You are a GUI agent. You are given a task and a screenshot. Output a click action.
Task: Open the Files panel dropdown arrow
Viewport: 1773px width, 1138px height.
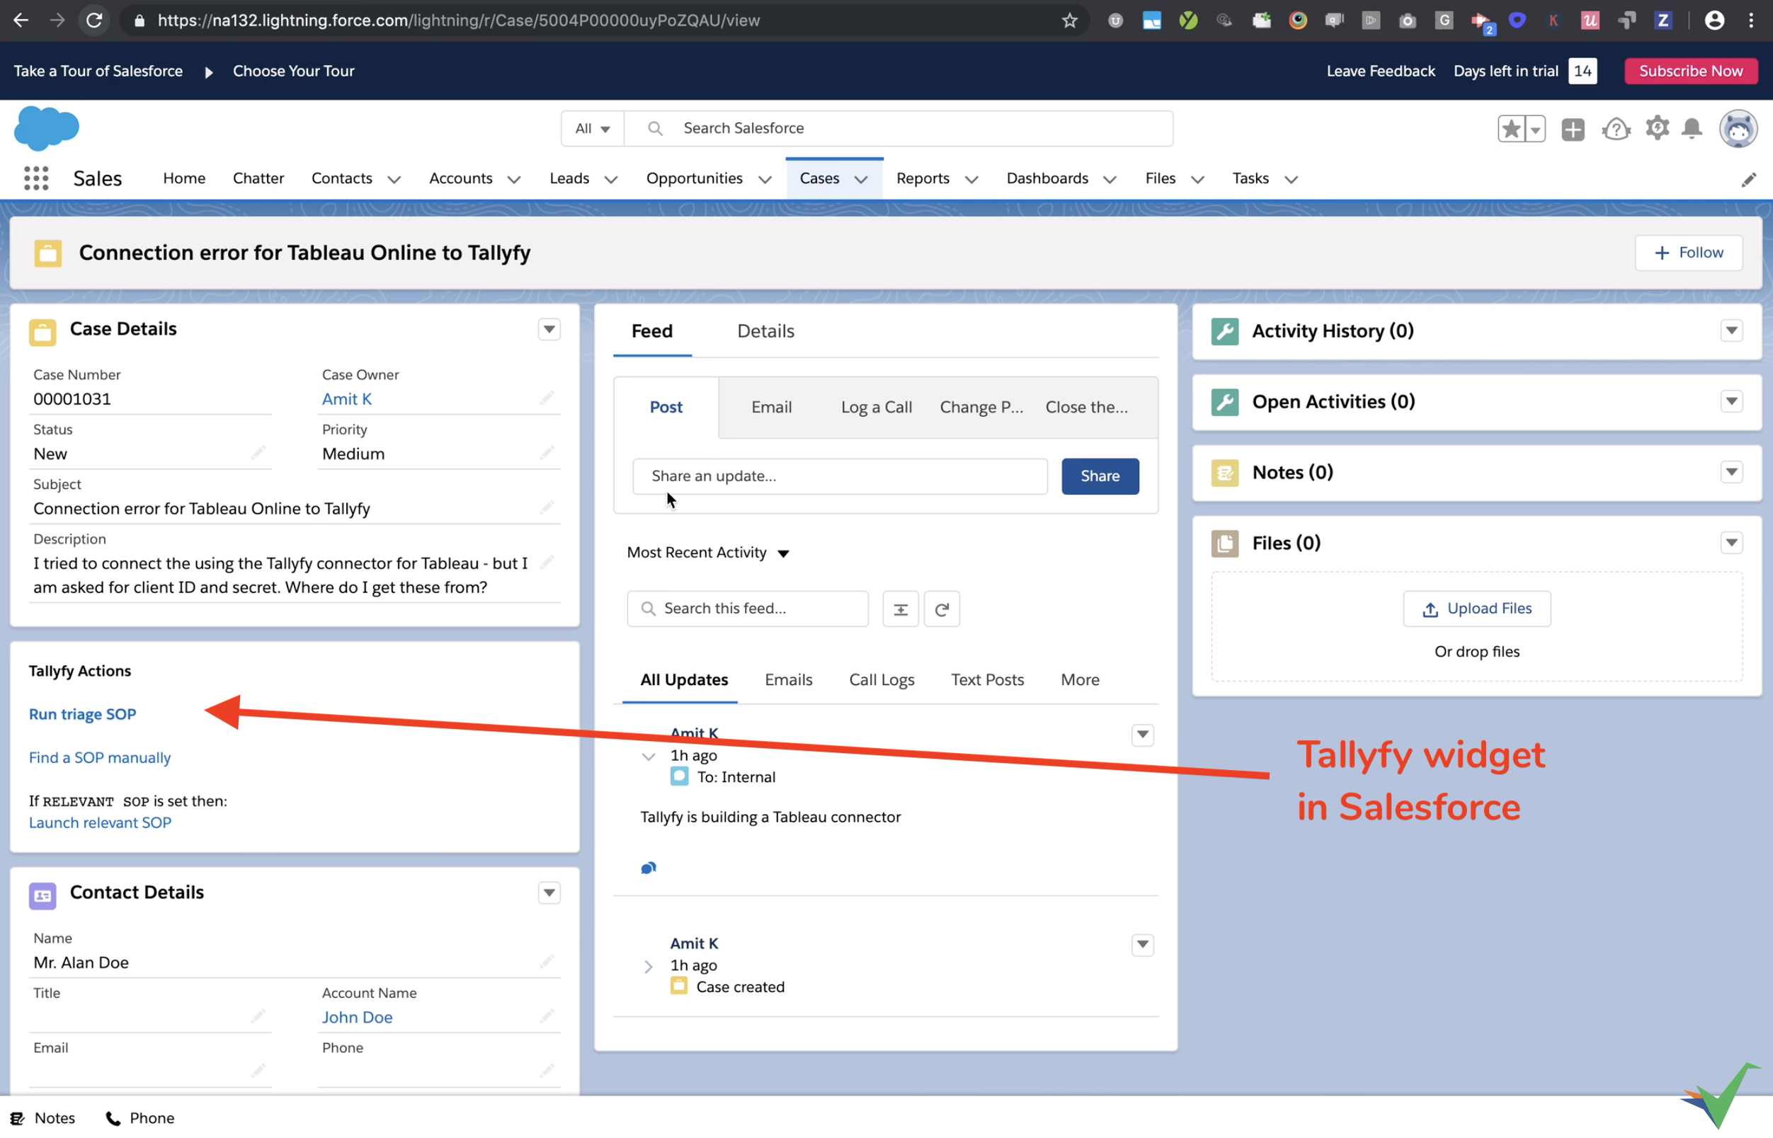[x=1732, y=543]
